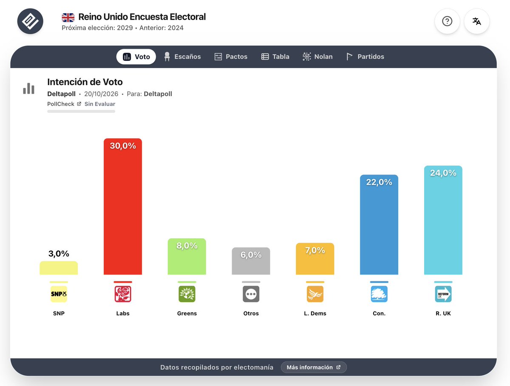
Task: Click the Para: Deltapoll client text
Action: pos(150,94)
